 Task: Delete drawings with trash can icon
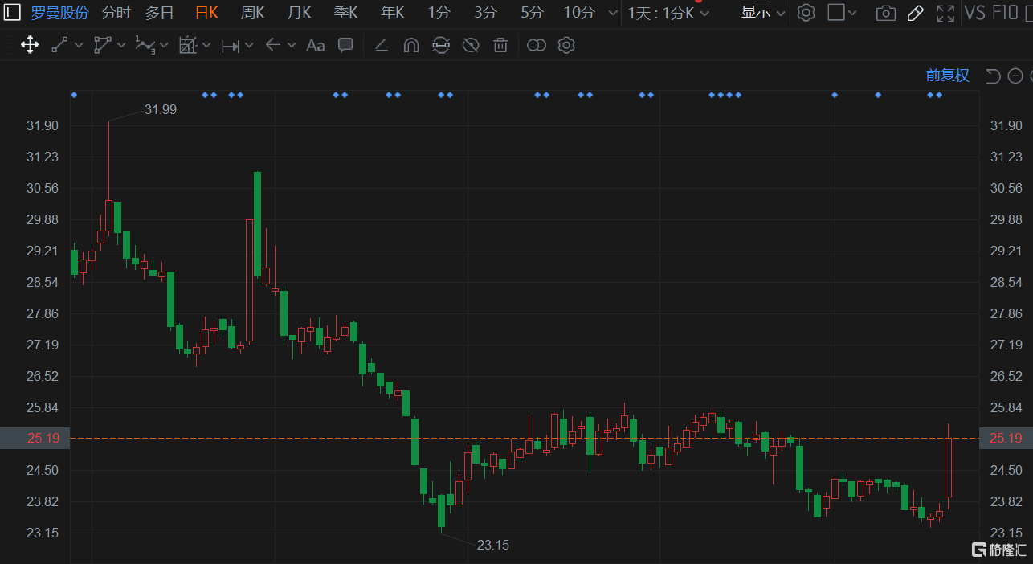(500, 45)
